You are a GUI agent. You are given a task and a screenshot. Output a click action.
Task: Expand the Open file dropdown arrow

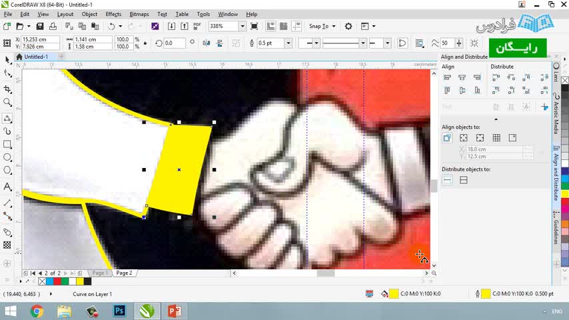click(29, 26)
